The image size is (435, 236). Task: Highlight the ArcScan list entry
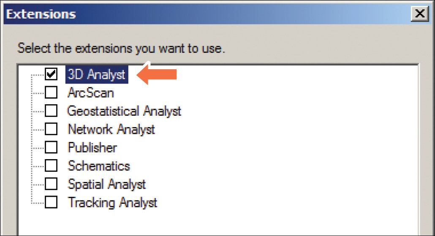[90, 92]
